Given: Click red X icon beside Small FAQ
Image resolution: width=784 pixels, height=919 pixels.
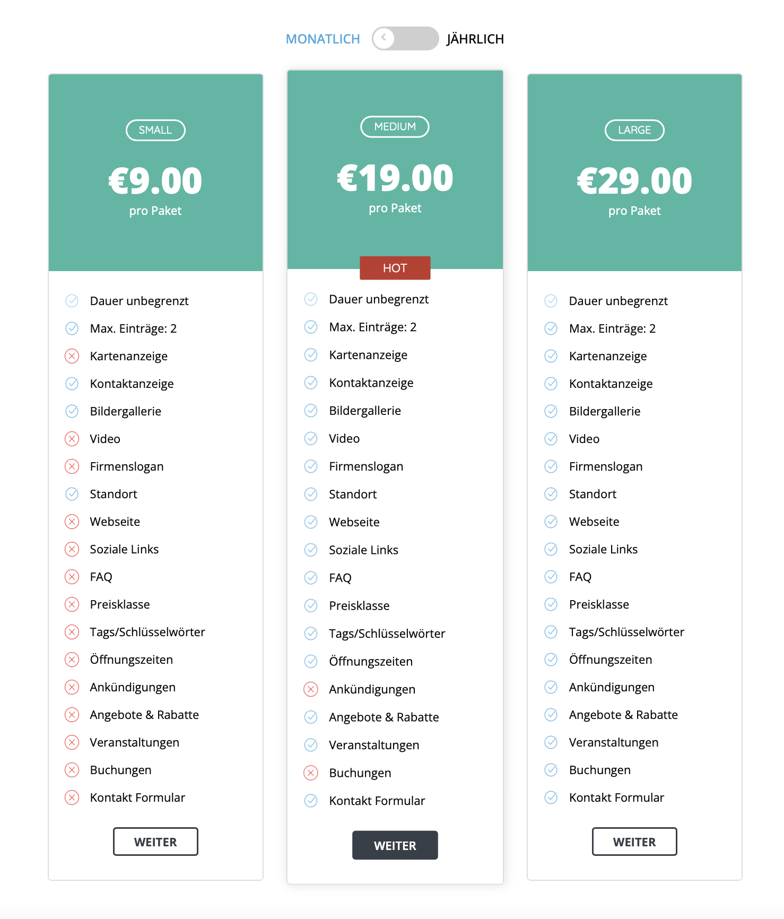Looking at the screenshot, I should (72, 577).
